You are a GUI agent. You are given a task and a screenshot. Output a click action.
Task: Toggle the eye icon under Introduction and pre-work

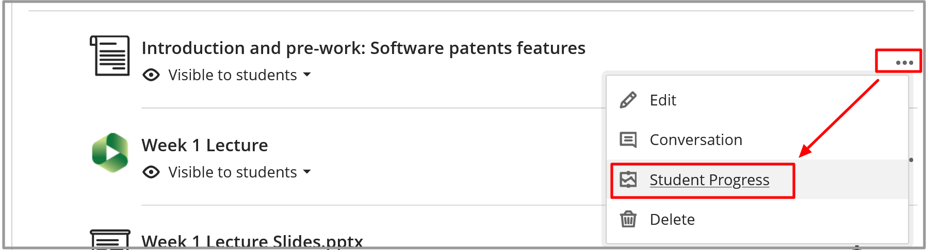[x=151, y=75]
